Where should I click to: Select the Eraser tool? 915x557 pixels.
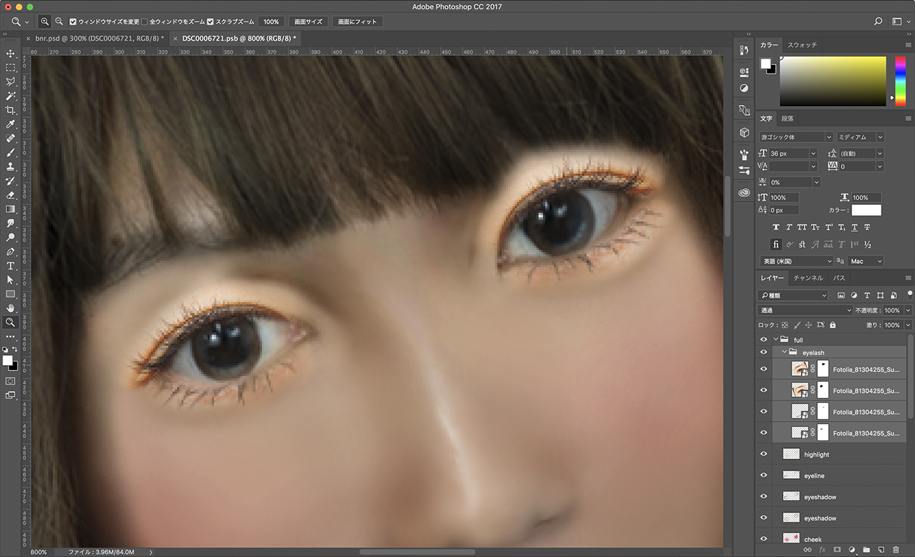click(10, 195)
